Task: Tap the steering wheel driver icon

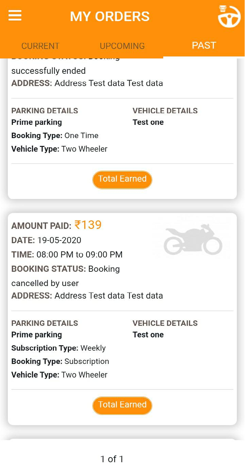Action: click(x=229, y=17)
